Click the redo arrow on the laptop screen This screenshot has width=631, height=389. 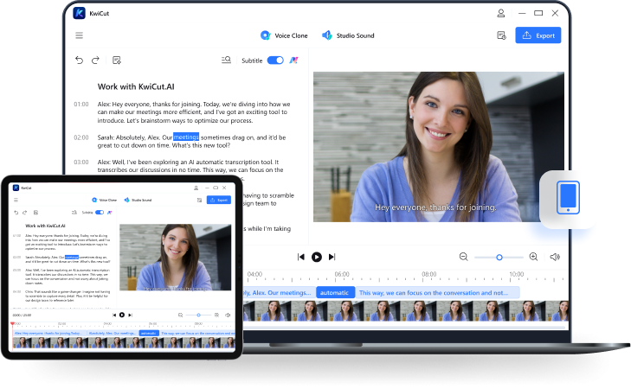96,61
